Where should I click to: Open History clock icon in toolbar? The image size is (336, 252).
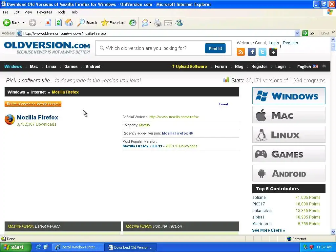(133, 23)
